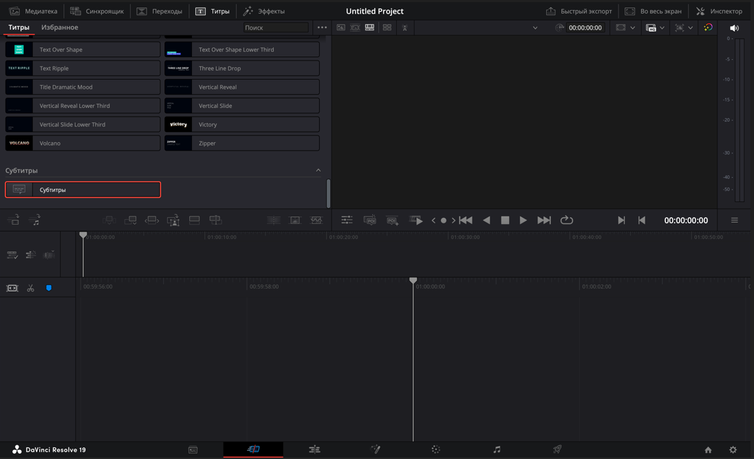
Task: Select Vertical Slide Lower Third title
Action: 83,124
